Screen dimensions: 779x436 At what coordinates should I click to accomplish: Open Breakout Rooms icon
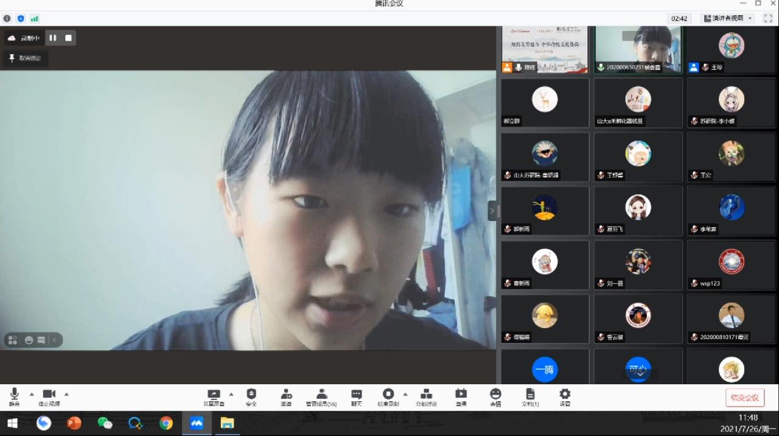pyautogui.click(x=426, y=396)
